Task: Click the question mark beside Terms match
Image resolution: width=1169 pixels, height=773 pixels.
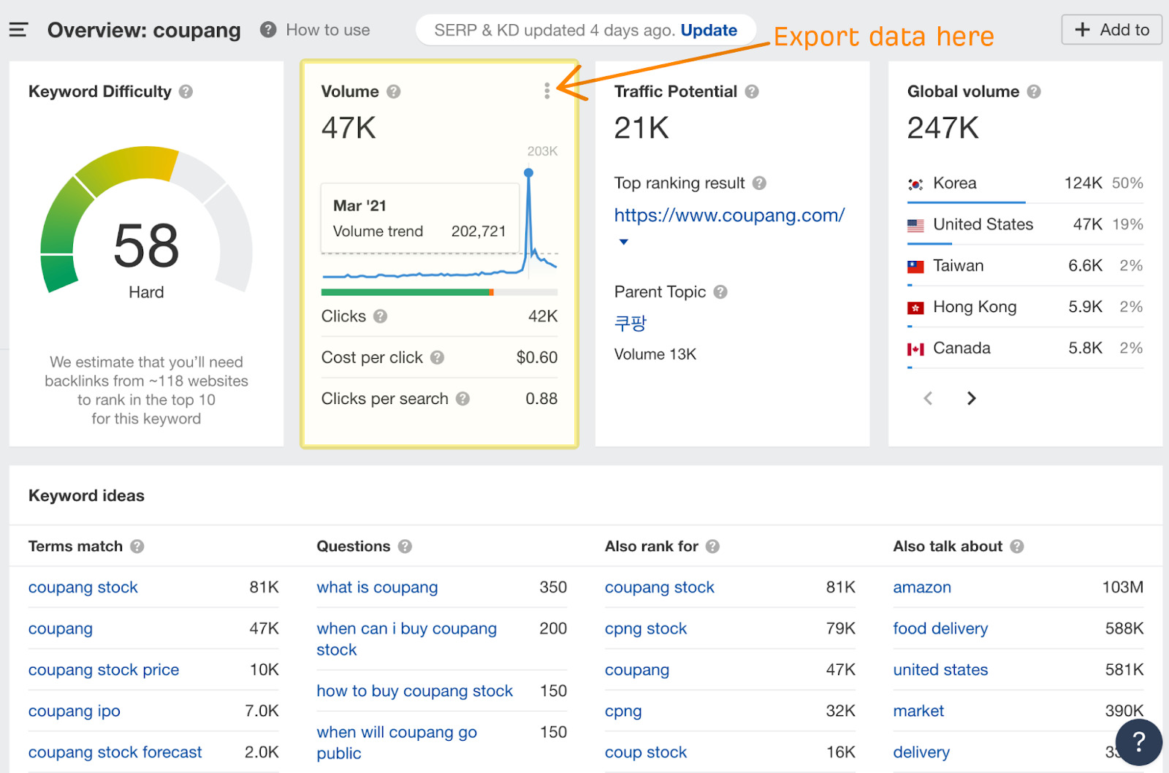Action: pos(136,547)
